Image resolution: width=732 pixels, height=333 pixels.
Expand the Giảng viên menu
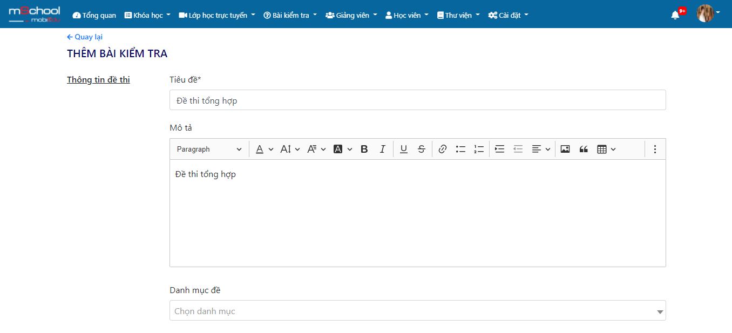351,15
